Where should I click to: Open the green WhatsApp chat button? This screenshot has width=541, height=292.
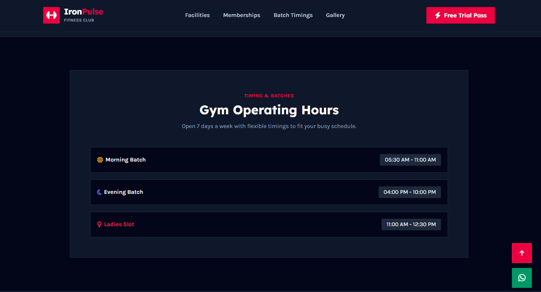tap(522, 278)
